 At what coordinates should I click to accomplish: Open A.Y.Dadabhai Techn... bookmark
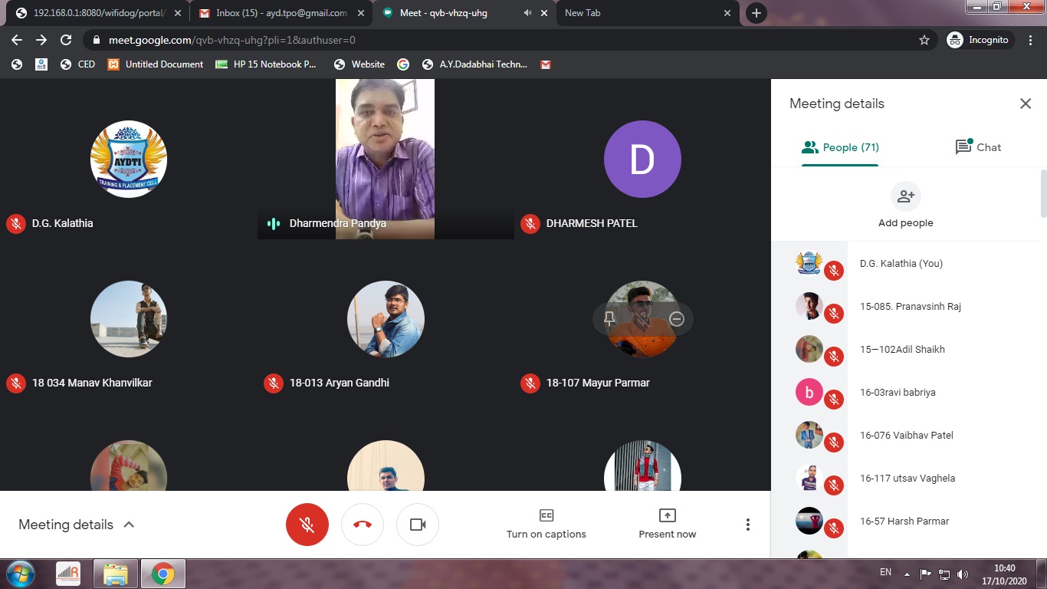pos(474,64)
